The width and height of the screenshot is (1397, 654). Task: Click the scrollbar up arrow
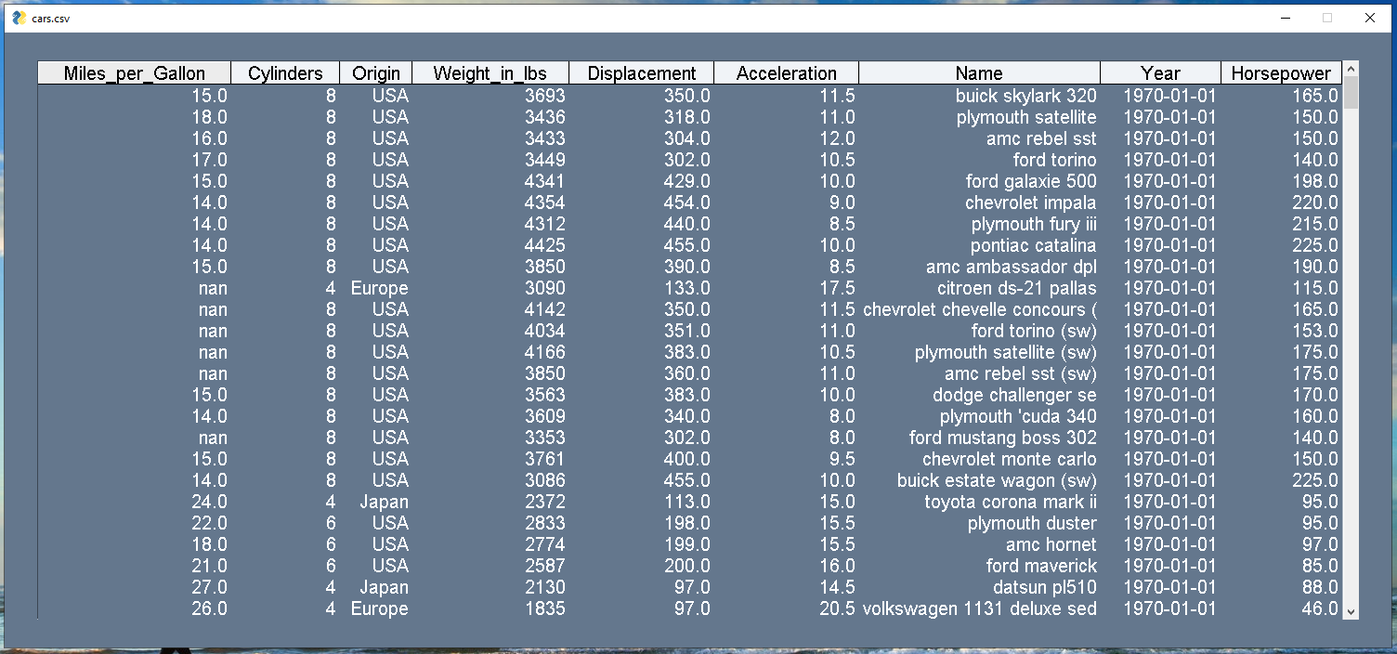[x=1351, y=69]
